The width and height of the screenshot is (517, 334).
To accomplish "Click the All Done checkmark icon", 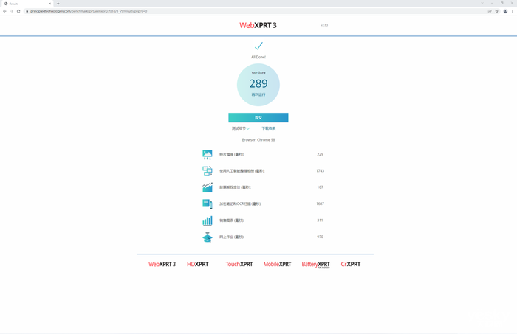I will click(x=258, y=46).
